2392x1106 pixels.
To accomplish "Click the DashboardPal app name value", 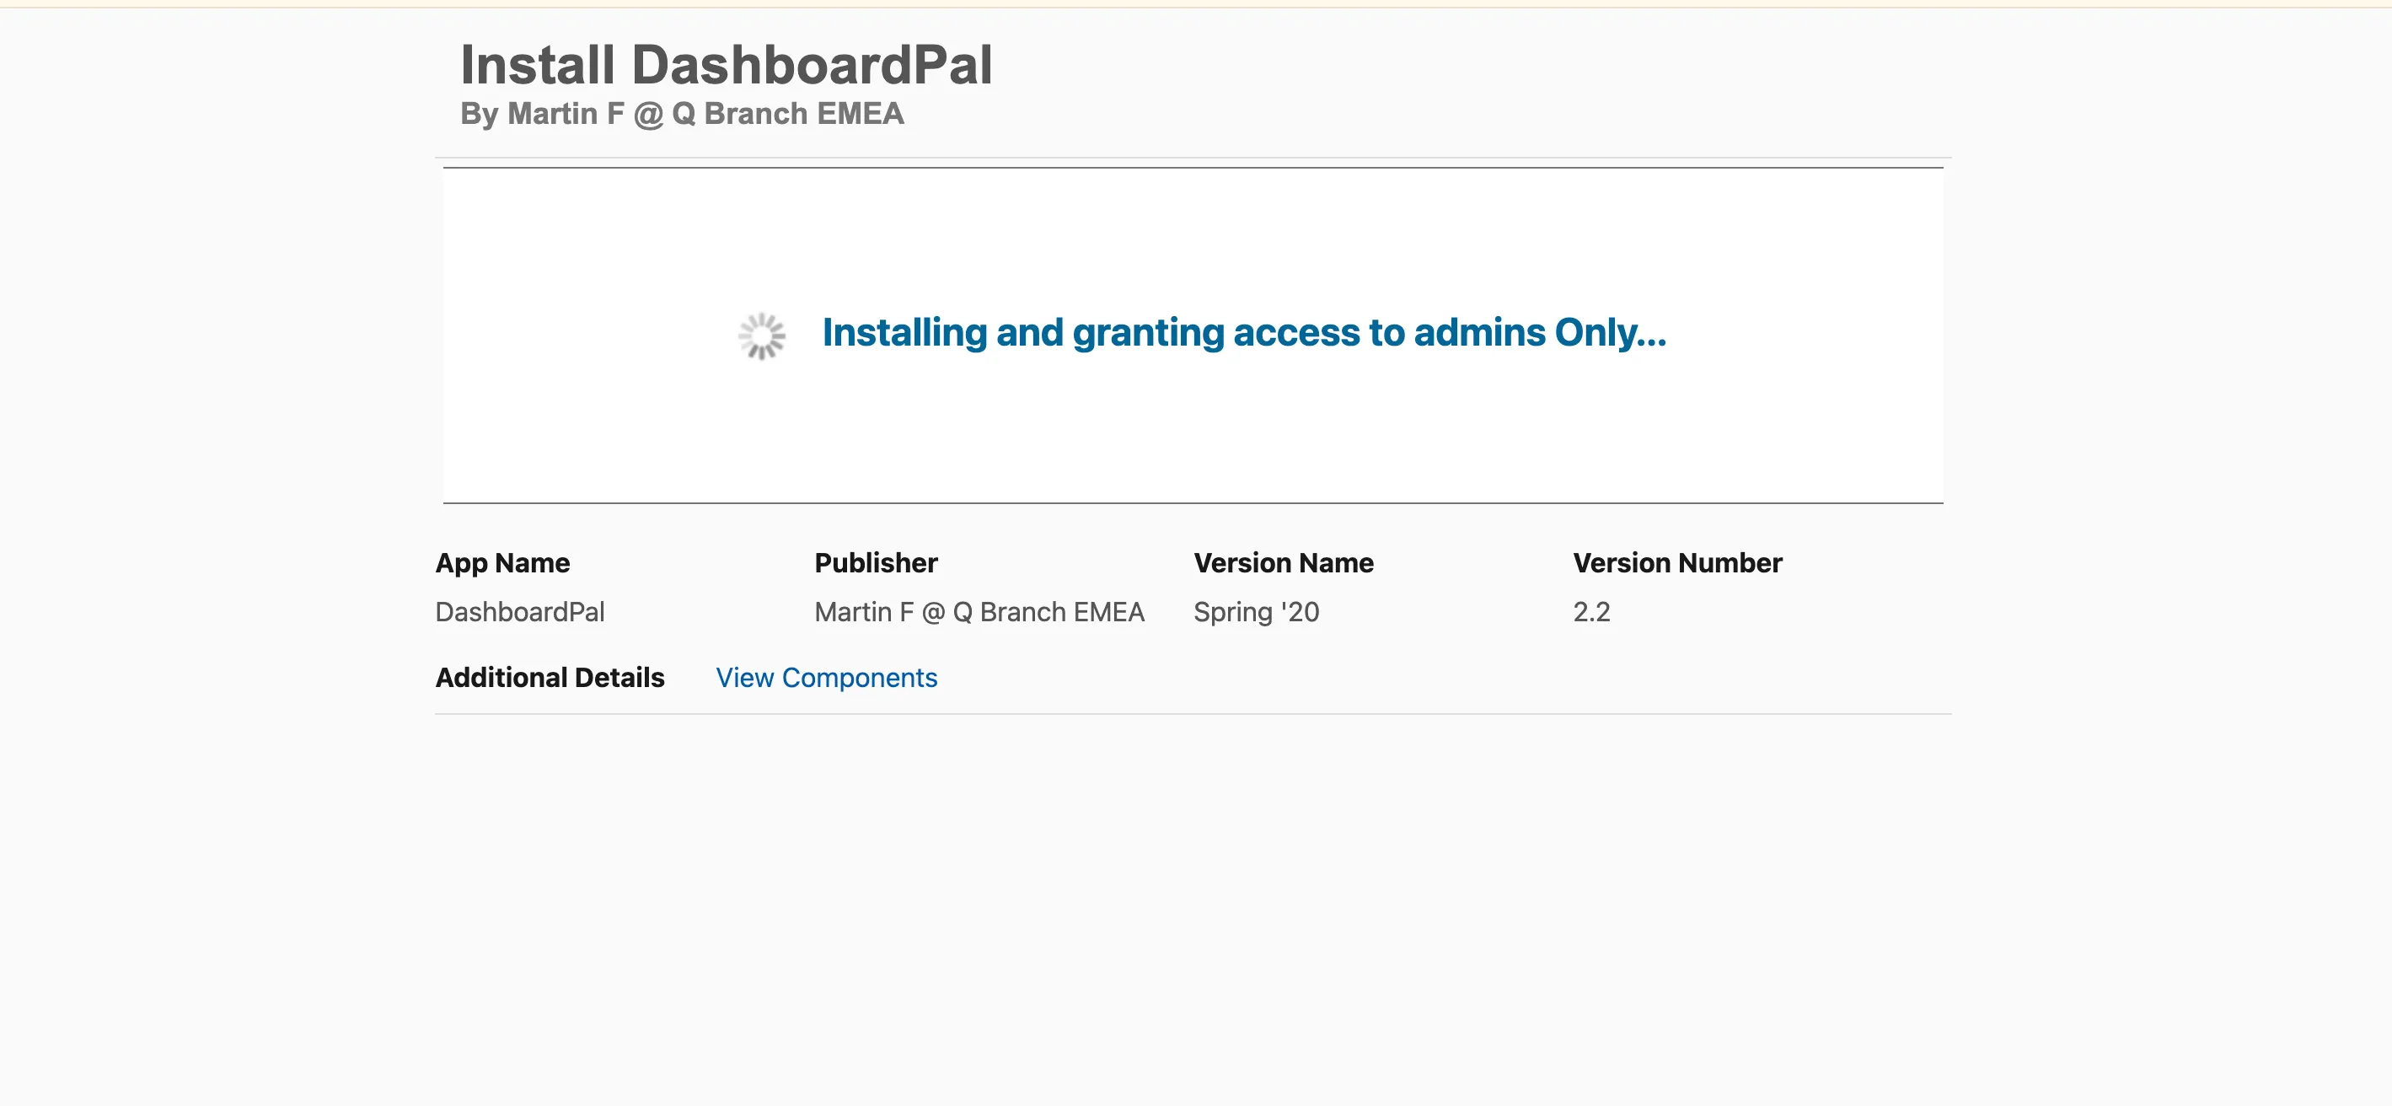I will click(519, 612).
